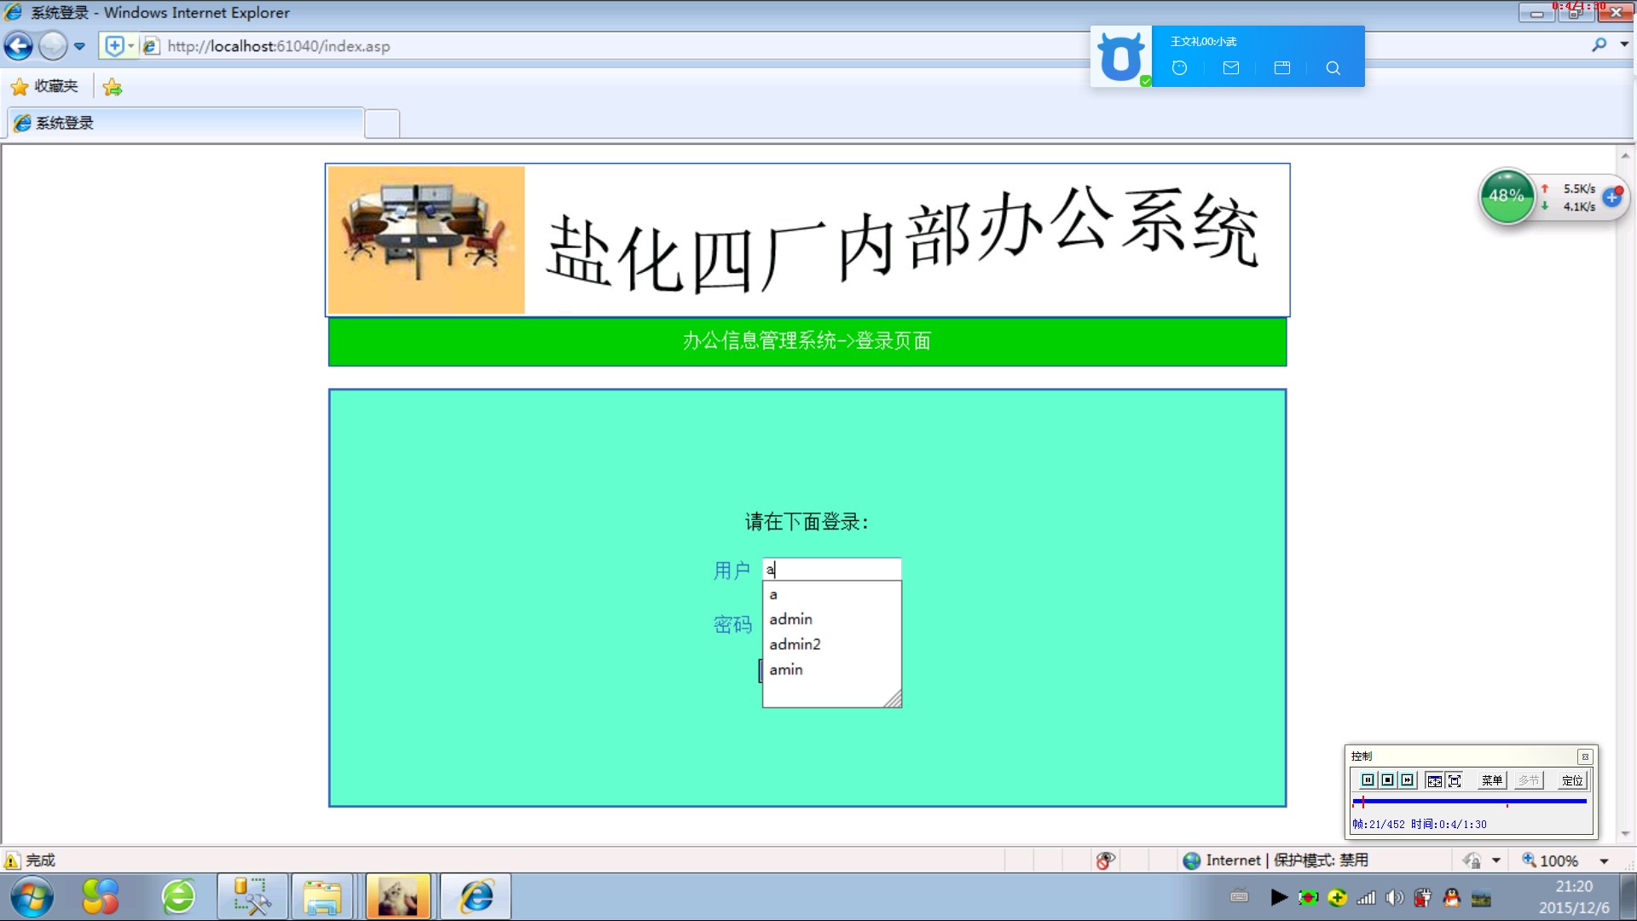Click the 办公信息管理系统->登录页面 green banner text

tap(806, 341)
